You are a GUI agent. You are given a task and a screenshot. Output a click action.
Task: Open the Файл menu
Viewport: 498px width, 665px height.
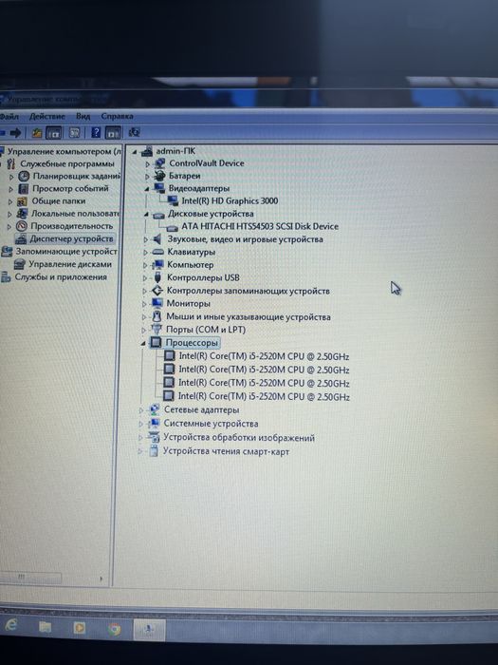click(9, 116)
